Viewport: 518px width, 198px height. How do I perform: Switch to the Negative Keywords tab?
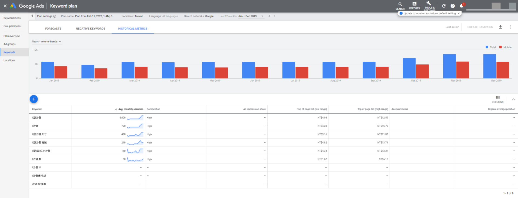point(90,29)
